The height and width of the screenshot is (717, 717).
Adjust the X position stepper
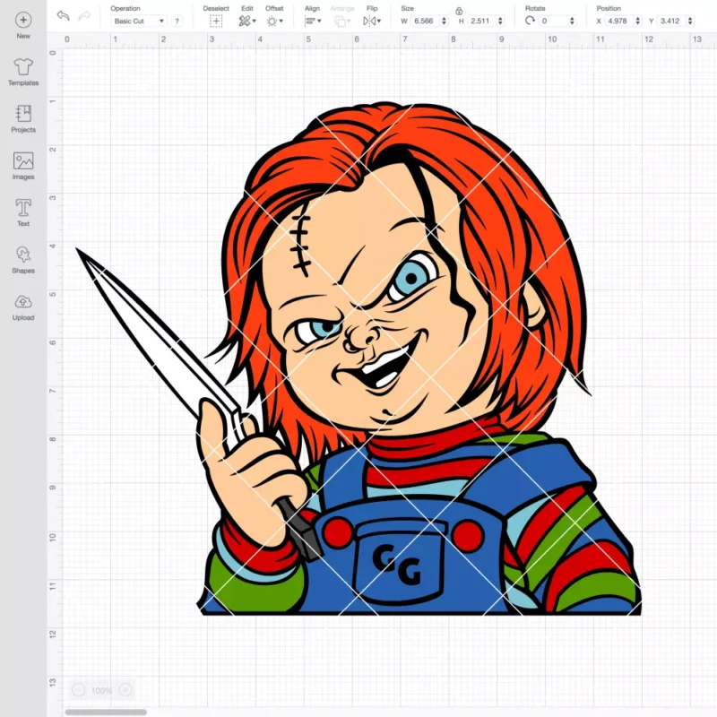[x=638, y=21]
